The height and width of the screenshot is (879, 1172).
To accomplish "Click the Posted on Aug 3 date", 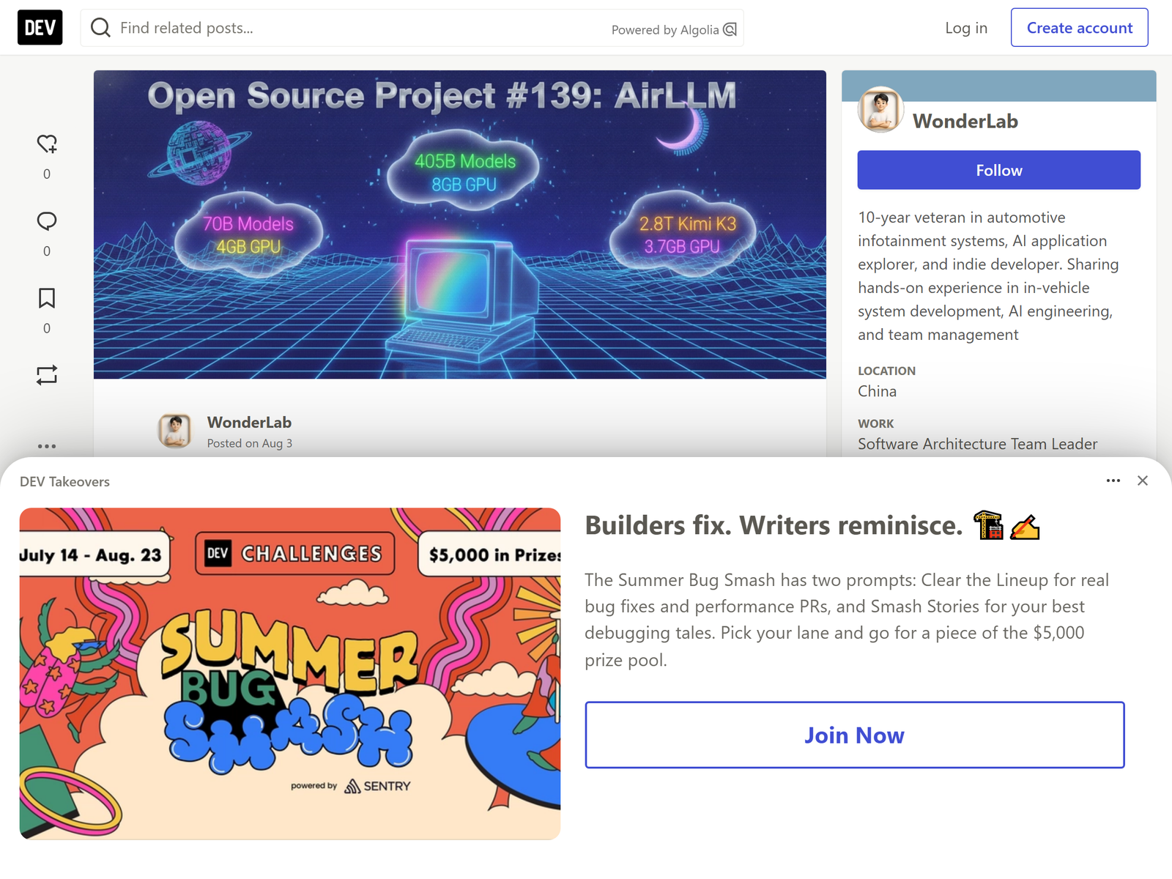I will 250,443.
